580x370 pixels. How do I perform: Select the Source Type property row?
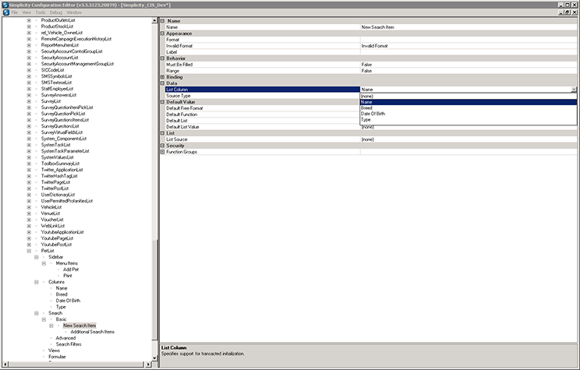(262, 96)
